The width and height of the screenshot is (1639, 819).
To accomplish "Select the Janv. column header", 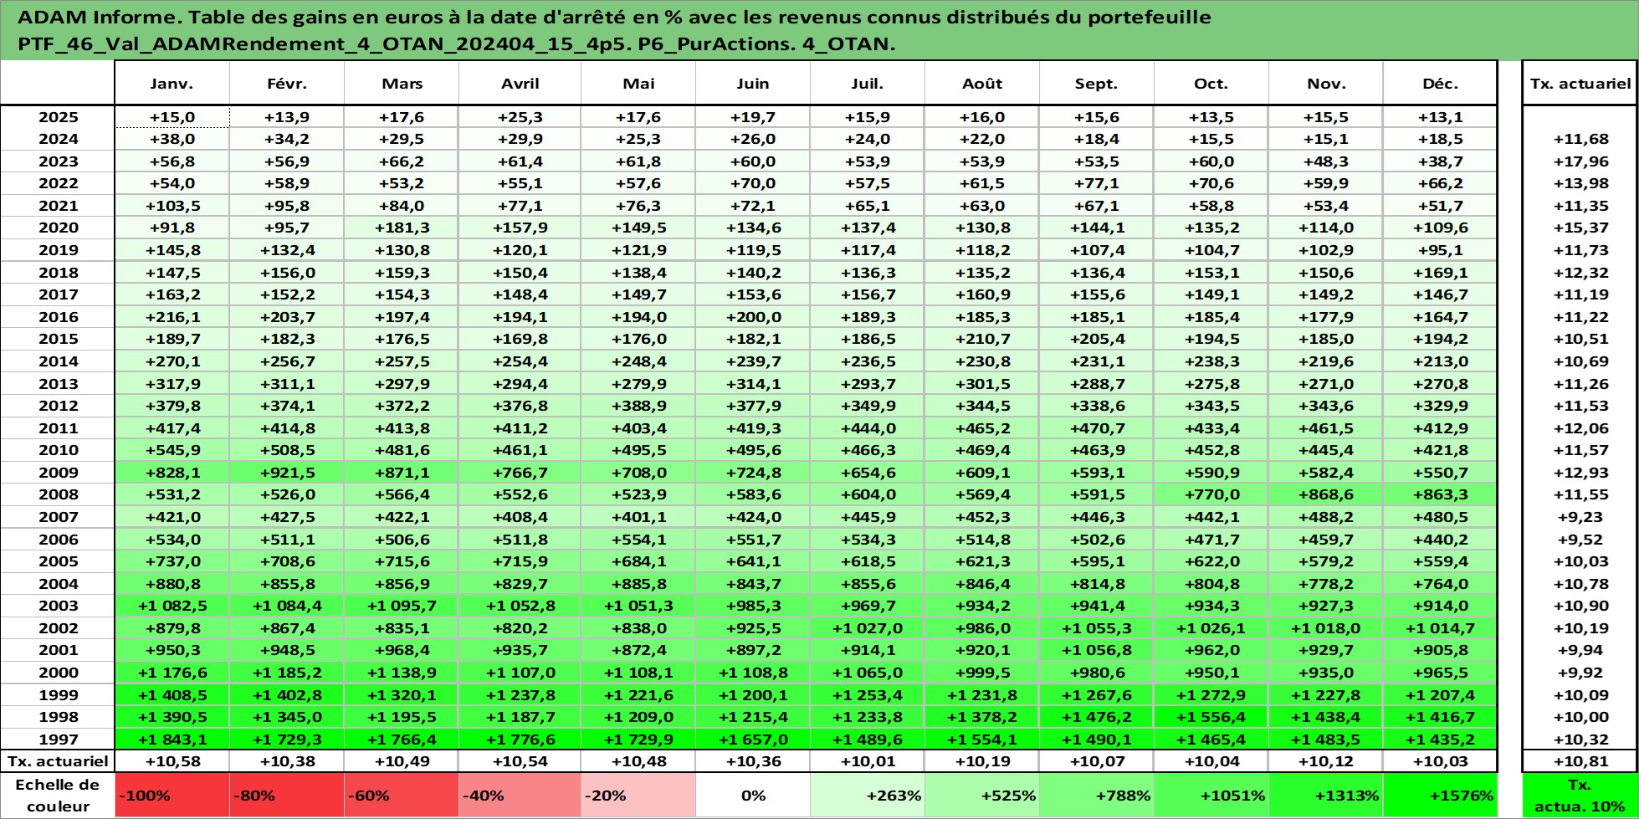I will 172,84.
